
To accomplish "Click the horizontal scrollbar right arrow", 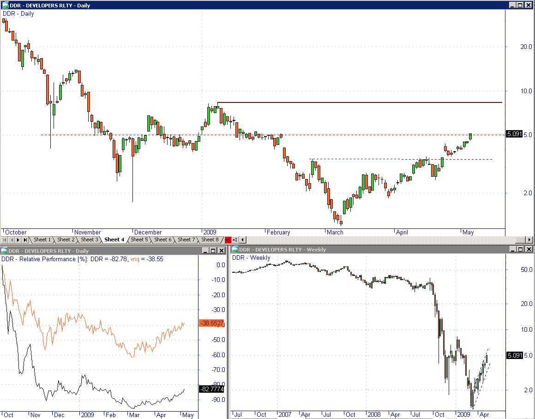I will pyautogui.click(x=529, y=240).
